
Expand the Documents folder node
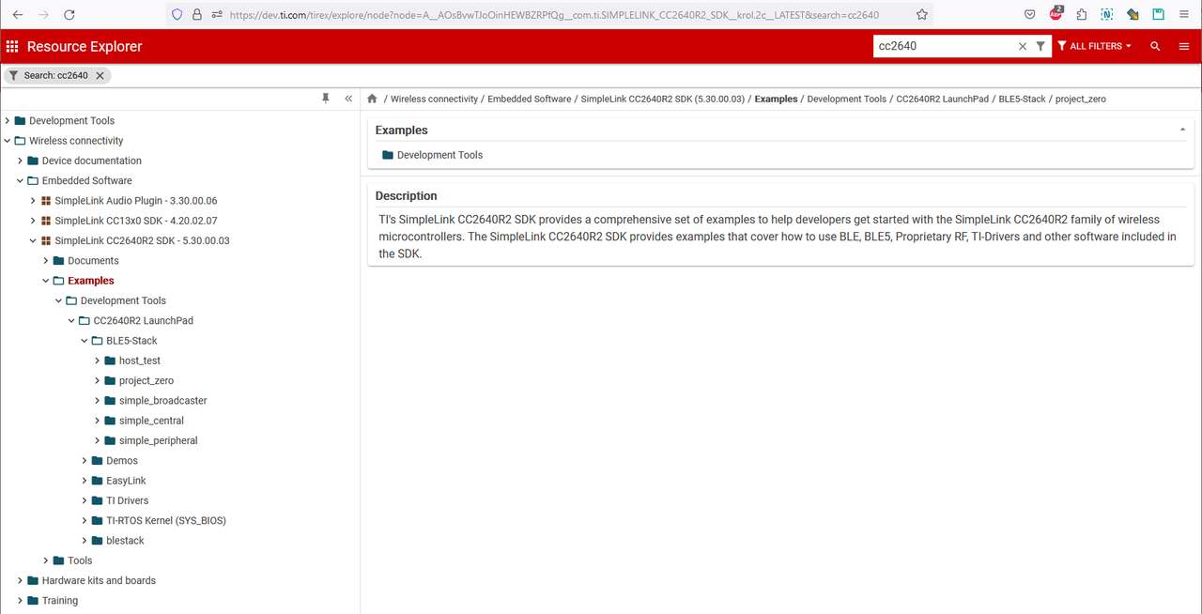46,261
